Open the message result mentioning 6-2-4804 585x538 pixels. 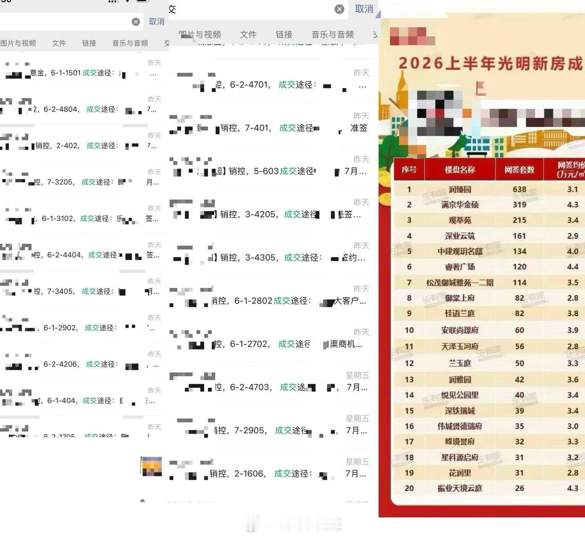[84, 106]
